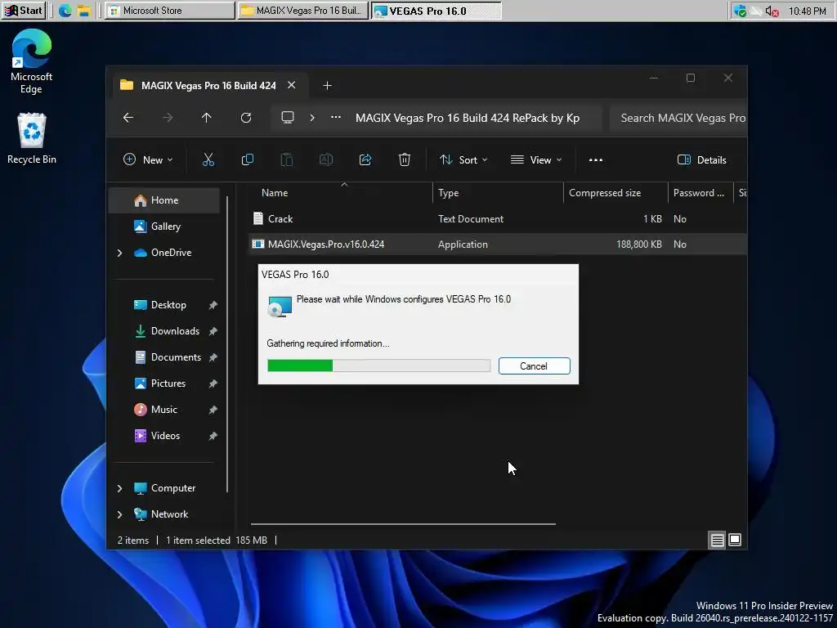Click the Paste clipboard icon
The height and width of the screenshot is (628, 837).
(287, 159)
